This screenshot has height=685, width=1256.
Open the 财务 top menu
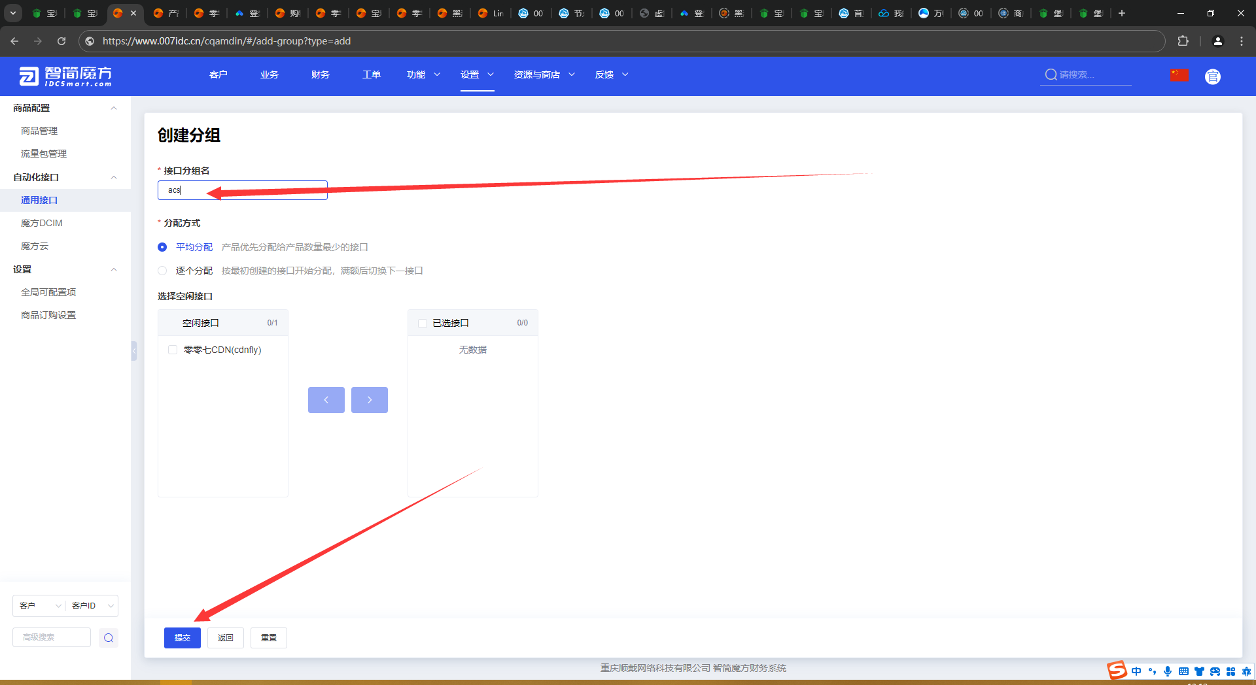321,75
